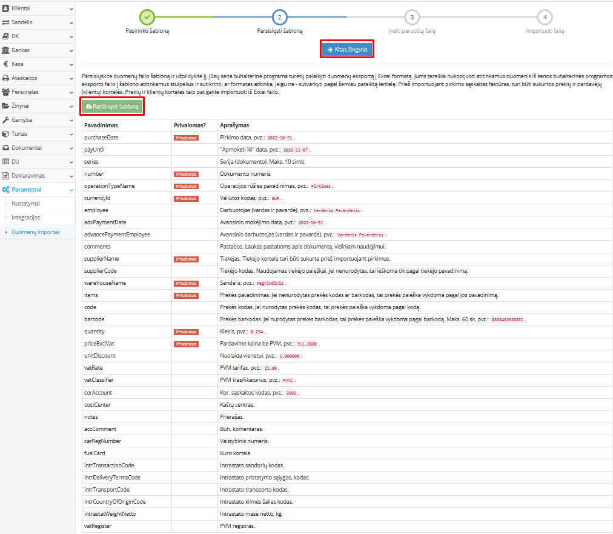Click the Bankas building icon
This screenshot has height=534, width=613.
pos(5,50)
